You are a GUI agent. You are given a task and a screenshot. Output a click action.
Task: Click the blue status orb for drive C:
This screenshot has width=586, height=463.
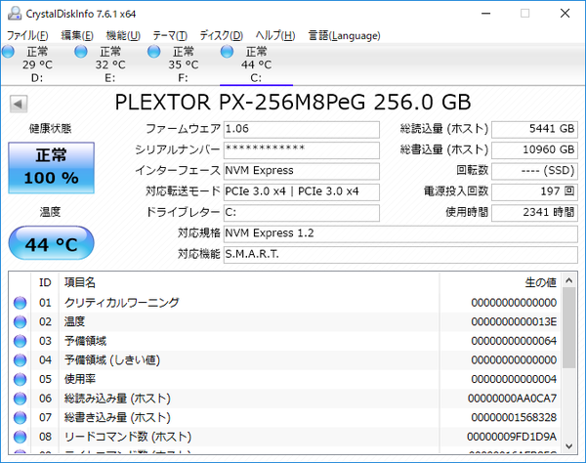point(227,51)
